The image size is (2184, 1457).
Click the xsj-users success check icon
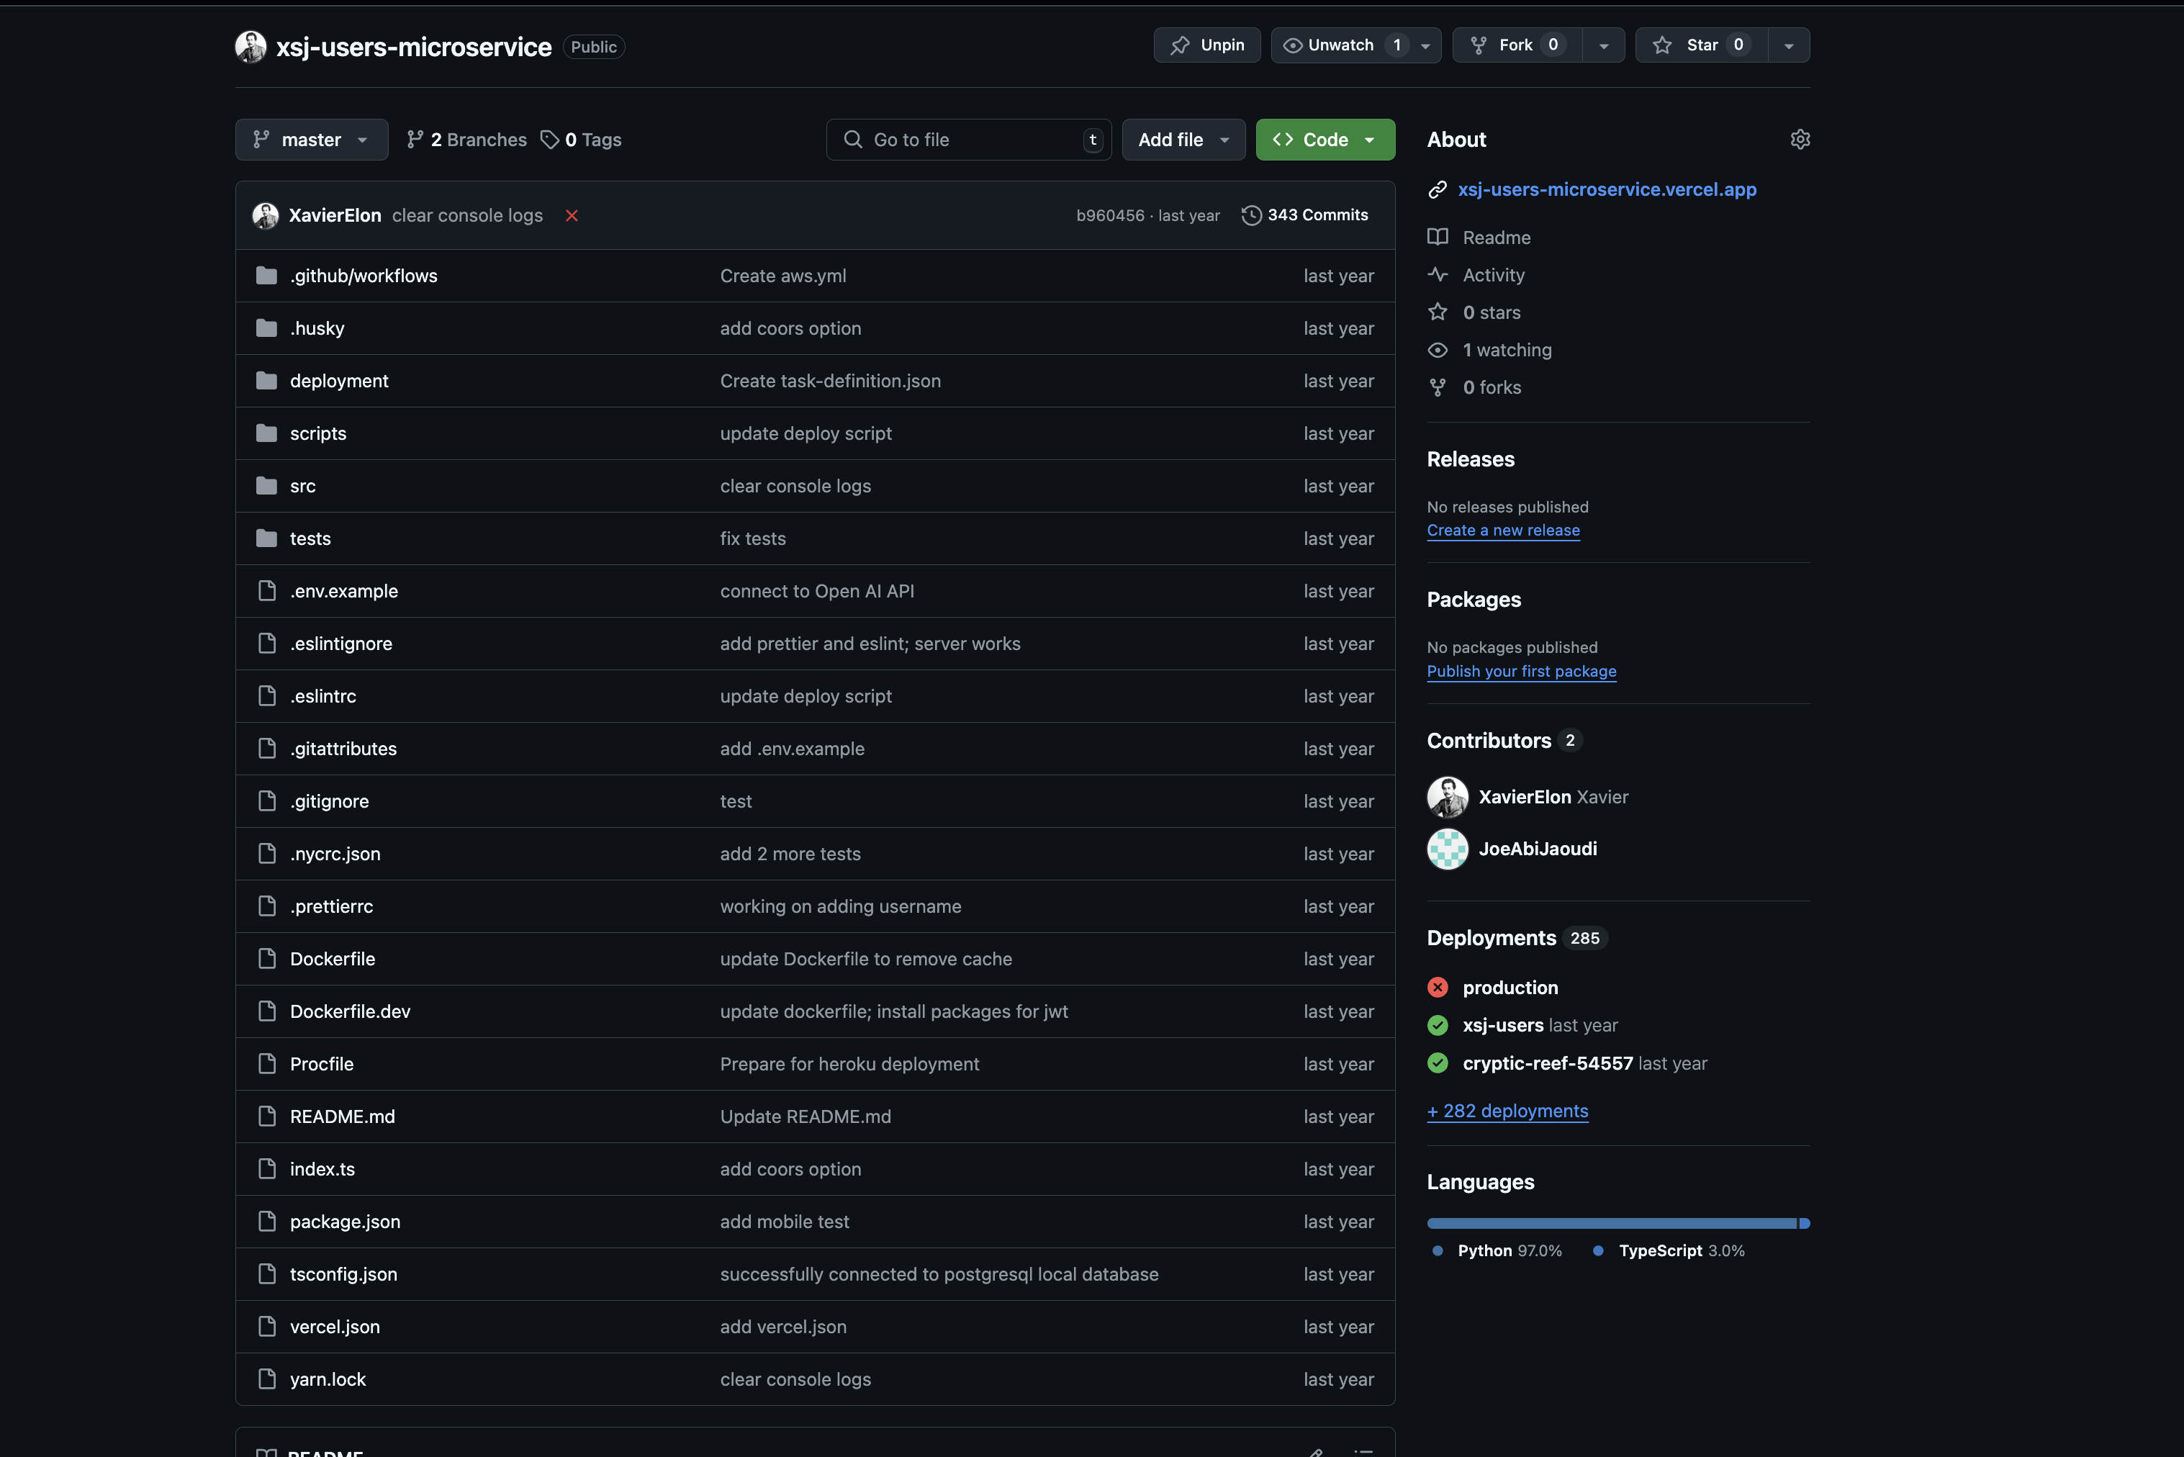pos(1437,1025)
